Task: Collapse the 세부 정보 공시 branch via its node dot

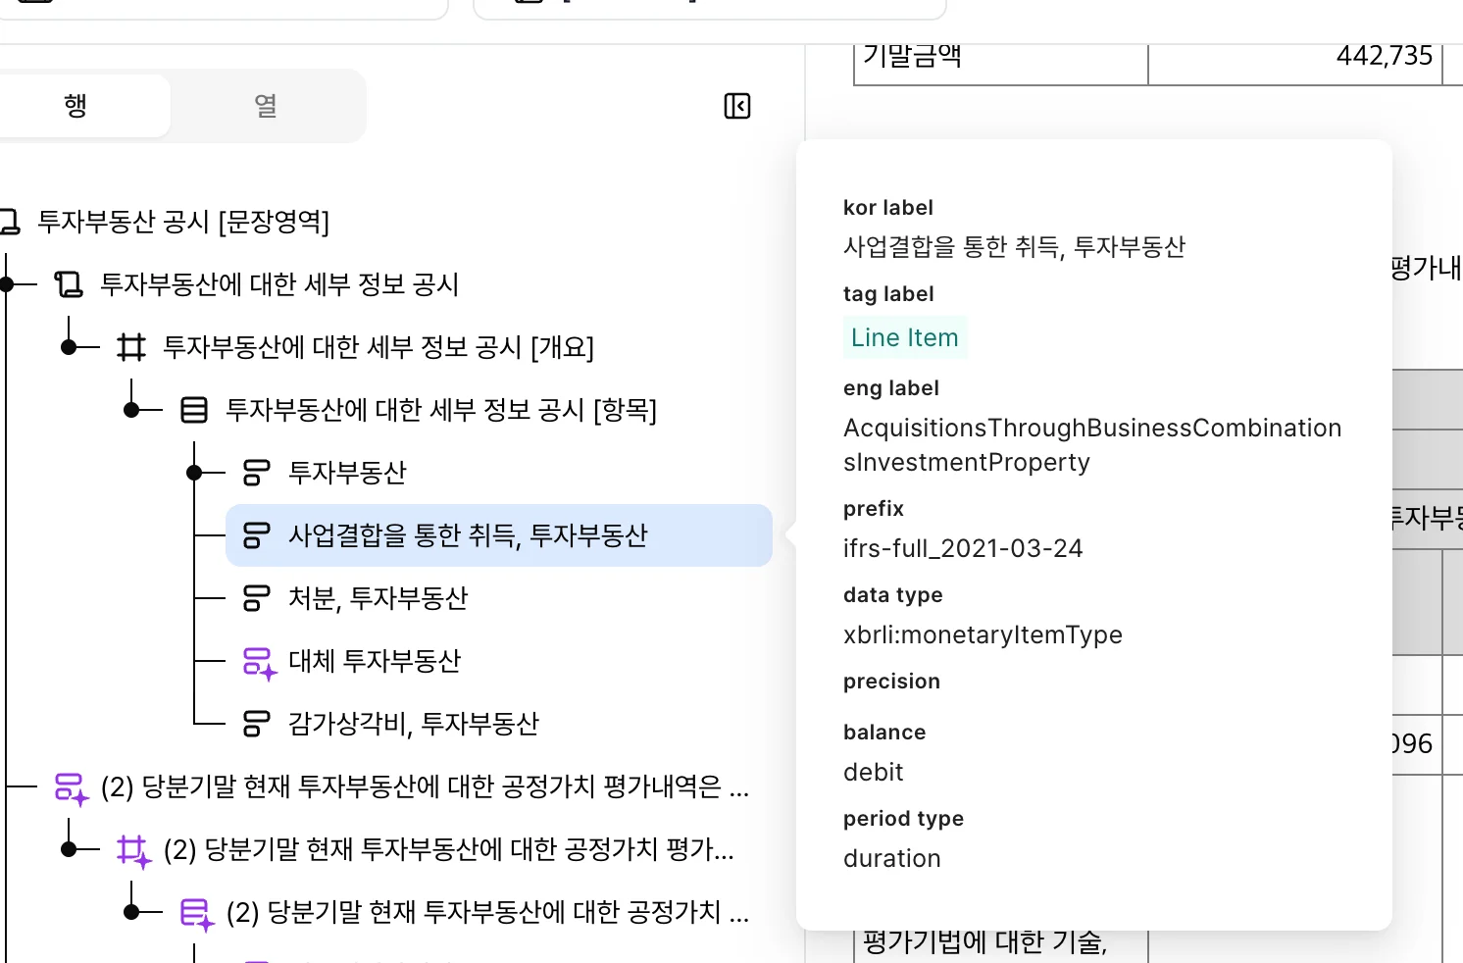Action: [8, 283]
